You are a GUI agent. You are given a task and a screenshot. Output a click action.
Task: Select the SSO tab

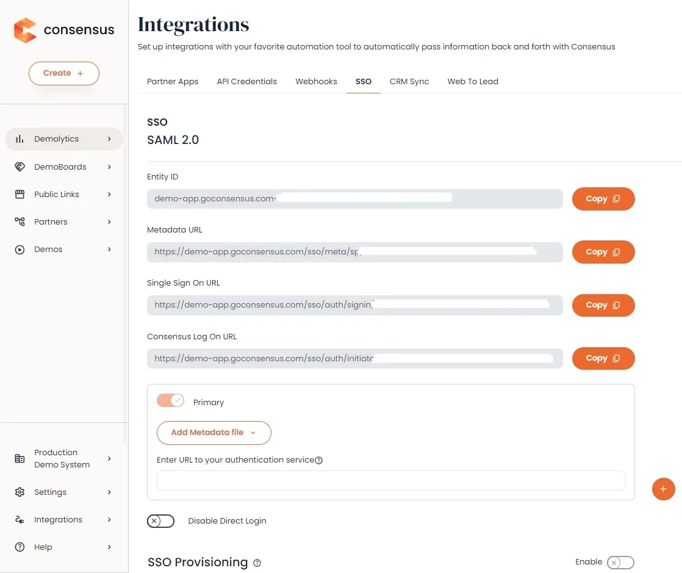364,81
